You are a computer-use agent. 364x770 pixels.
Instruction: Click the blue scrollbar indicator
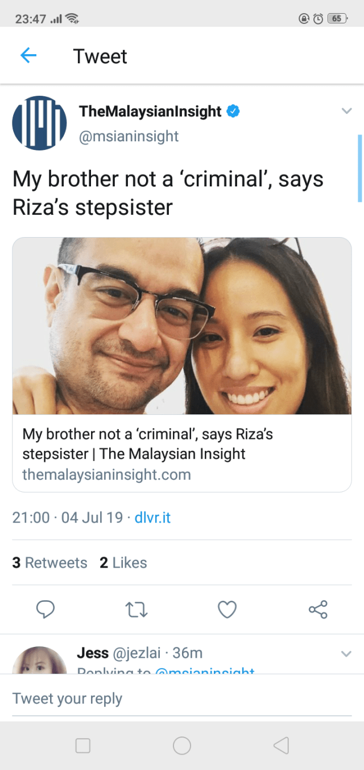point(359,168)
